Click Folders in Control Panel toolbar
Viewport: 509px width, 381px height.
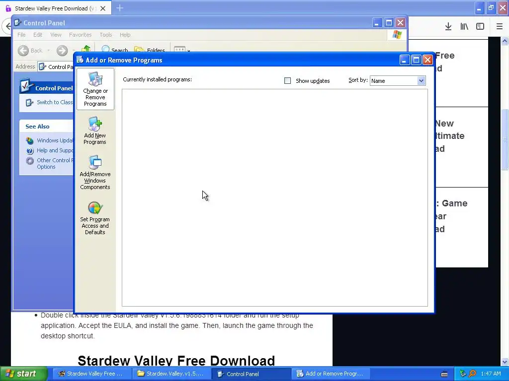(x=150, y=49)
